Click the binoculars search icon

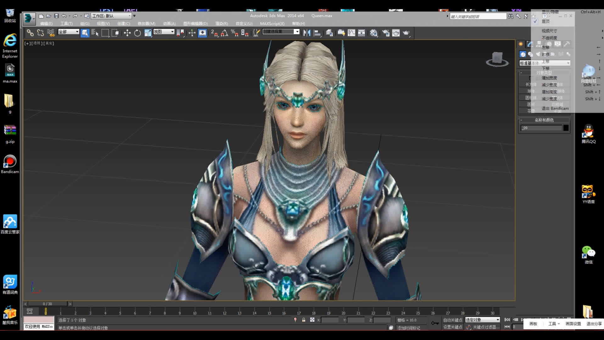click(x=511, y=16)
